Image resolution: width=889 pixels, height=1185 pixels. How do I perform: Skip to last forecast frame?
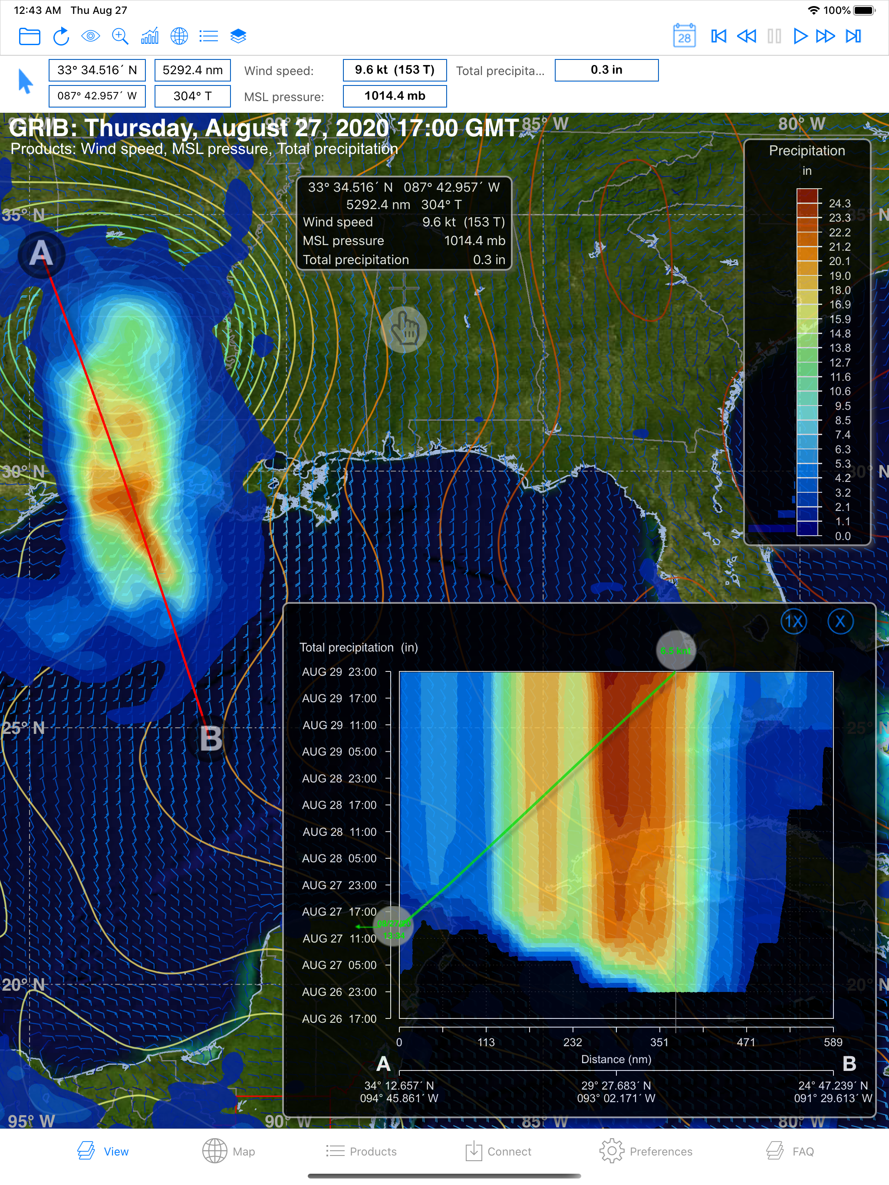853,36
